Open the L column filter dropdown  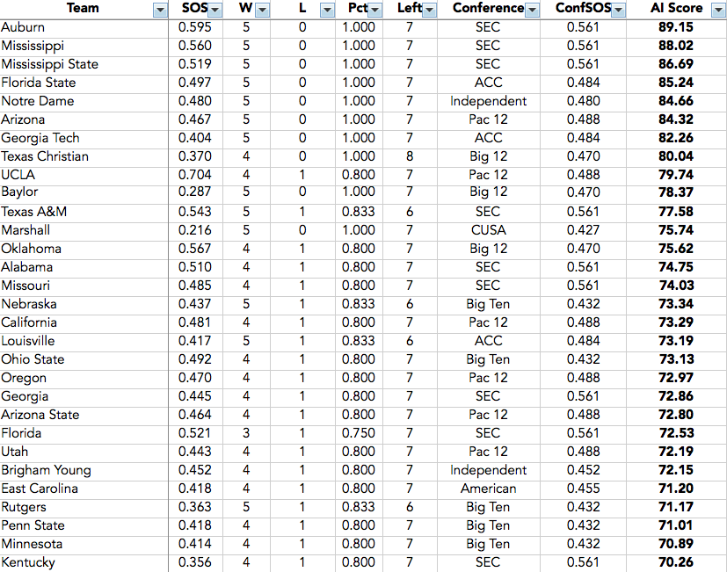327,10
